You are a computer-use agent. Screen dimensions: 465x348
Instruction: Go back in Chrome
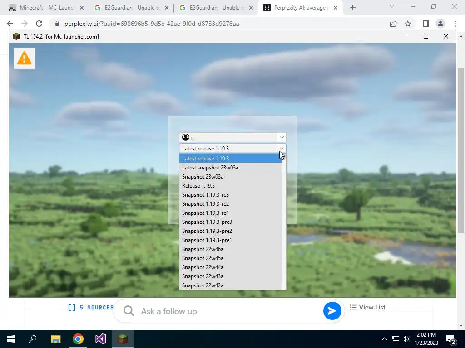click(10, 24)
